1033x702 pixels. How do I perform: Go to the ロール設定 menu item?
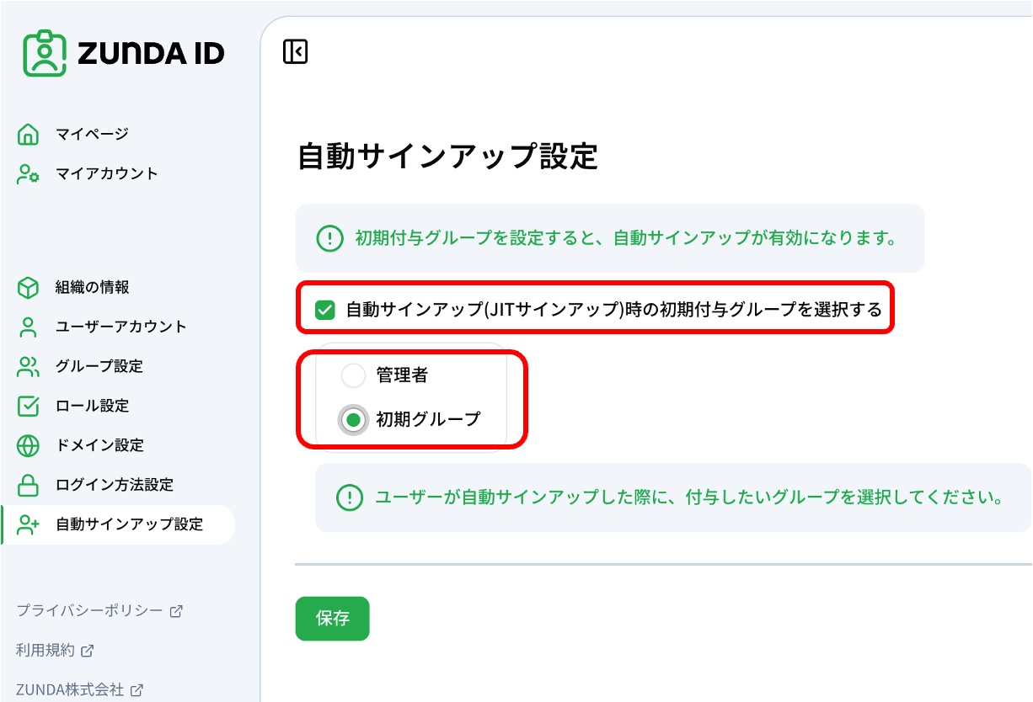tap(92, 406)
